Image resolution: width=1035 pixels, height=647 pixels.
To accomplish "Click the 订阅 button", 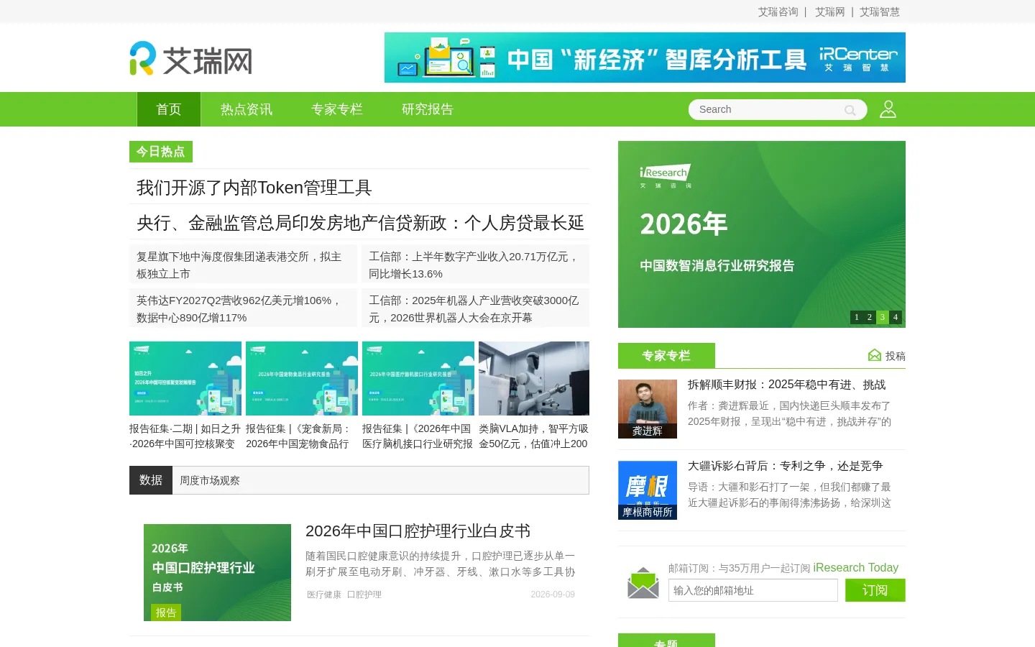I will tap(875, 590).
